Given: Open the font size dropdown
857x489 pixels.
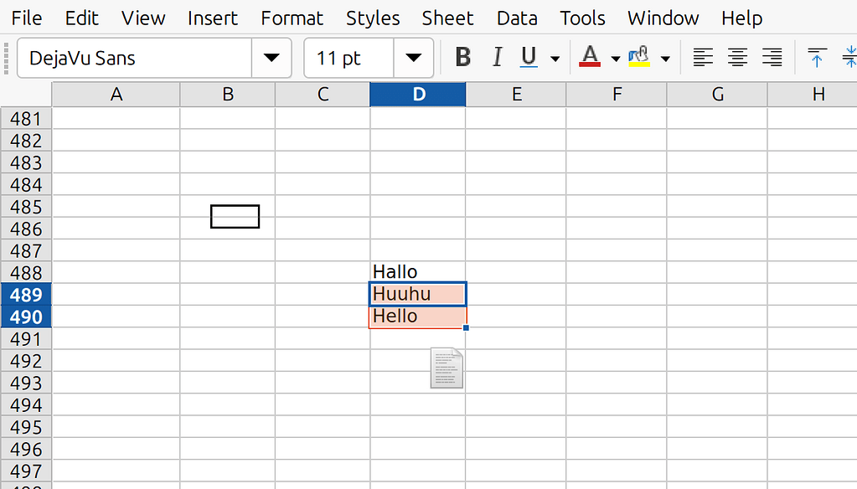Looking at the screenshot, I should coord(414,58).
